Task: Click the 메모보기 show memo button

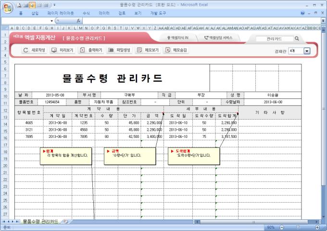Action: [148, 50]
